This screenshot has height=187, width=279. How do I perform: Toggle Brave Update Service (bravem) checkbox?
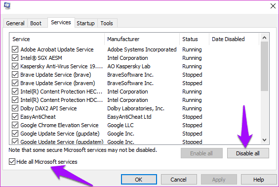click(15, 83)
